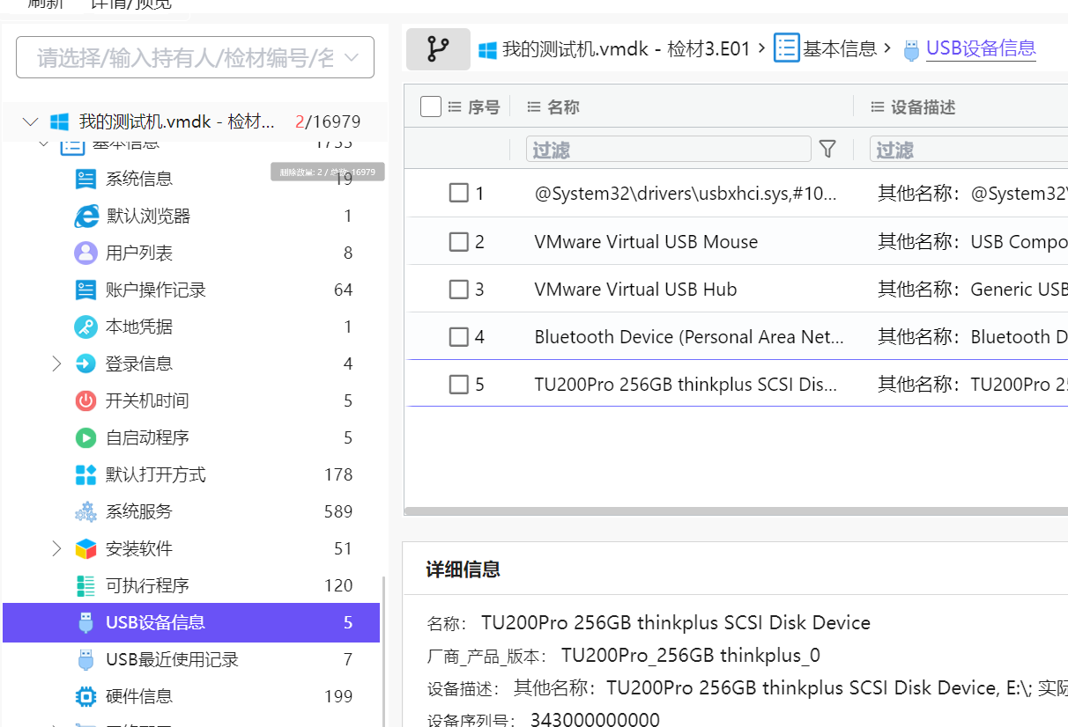Click the 硬件信息 chip icon
The image size is (1068, 727).
(x=85, y=696)
